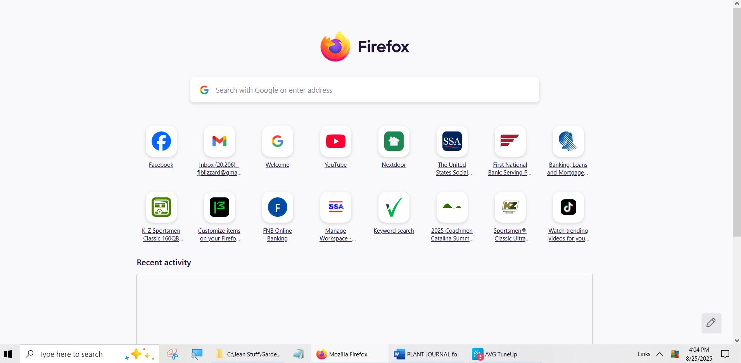Switch to the AVG TuneUp taskbar window
The height and width of the screenshot is (363, 741).
pyautogui.click(x=506, y=354)
